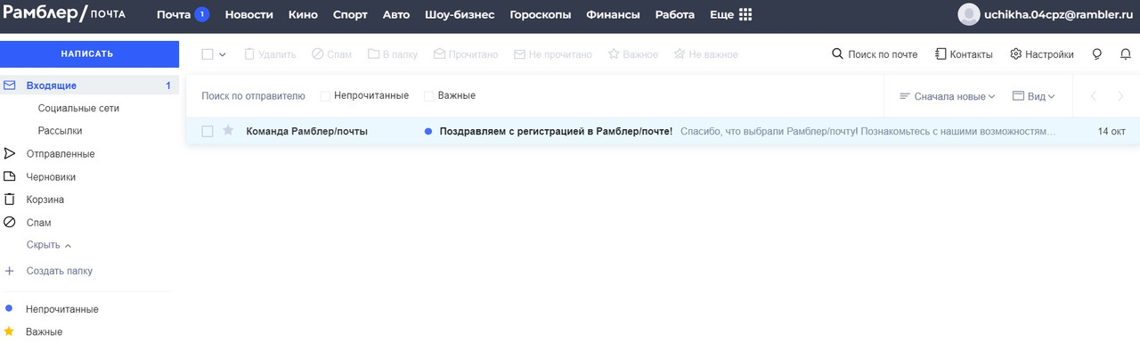
Task: Open the Контакты address book icon
Action: pos(940,54)
